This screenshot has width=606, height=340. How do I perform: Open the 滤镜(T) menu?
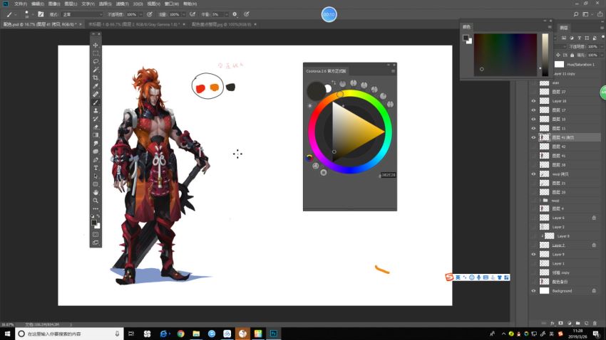[122, 4]
